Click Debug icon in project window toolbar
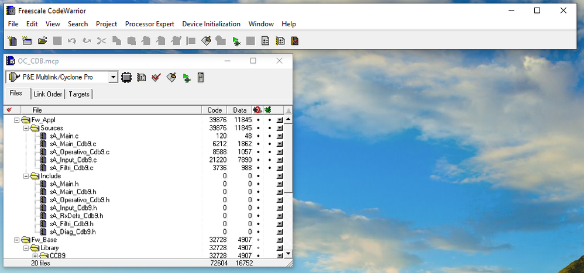 [x=187, y=78]
